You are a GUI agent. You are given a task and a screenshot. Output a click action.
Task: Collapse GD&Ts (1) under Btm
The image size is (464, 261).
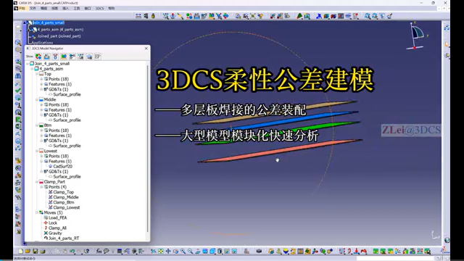tap(41, 141)
